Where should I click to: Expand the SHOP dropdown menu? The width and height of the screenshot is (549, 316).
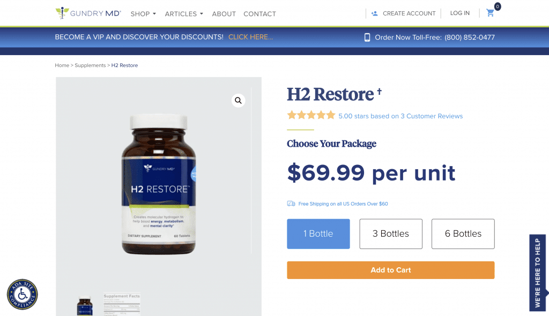pyautogui.click(x=143, y=14)
